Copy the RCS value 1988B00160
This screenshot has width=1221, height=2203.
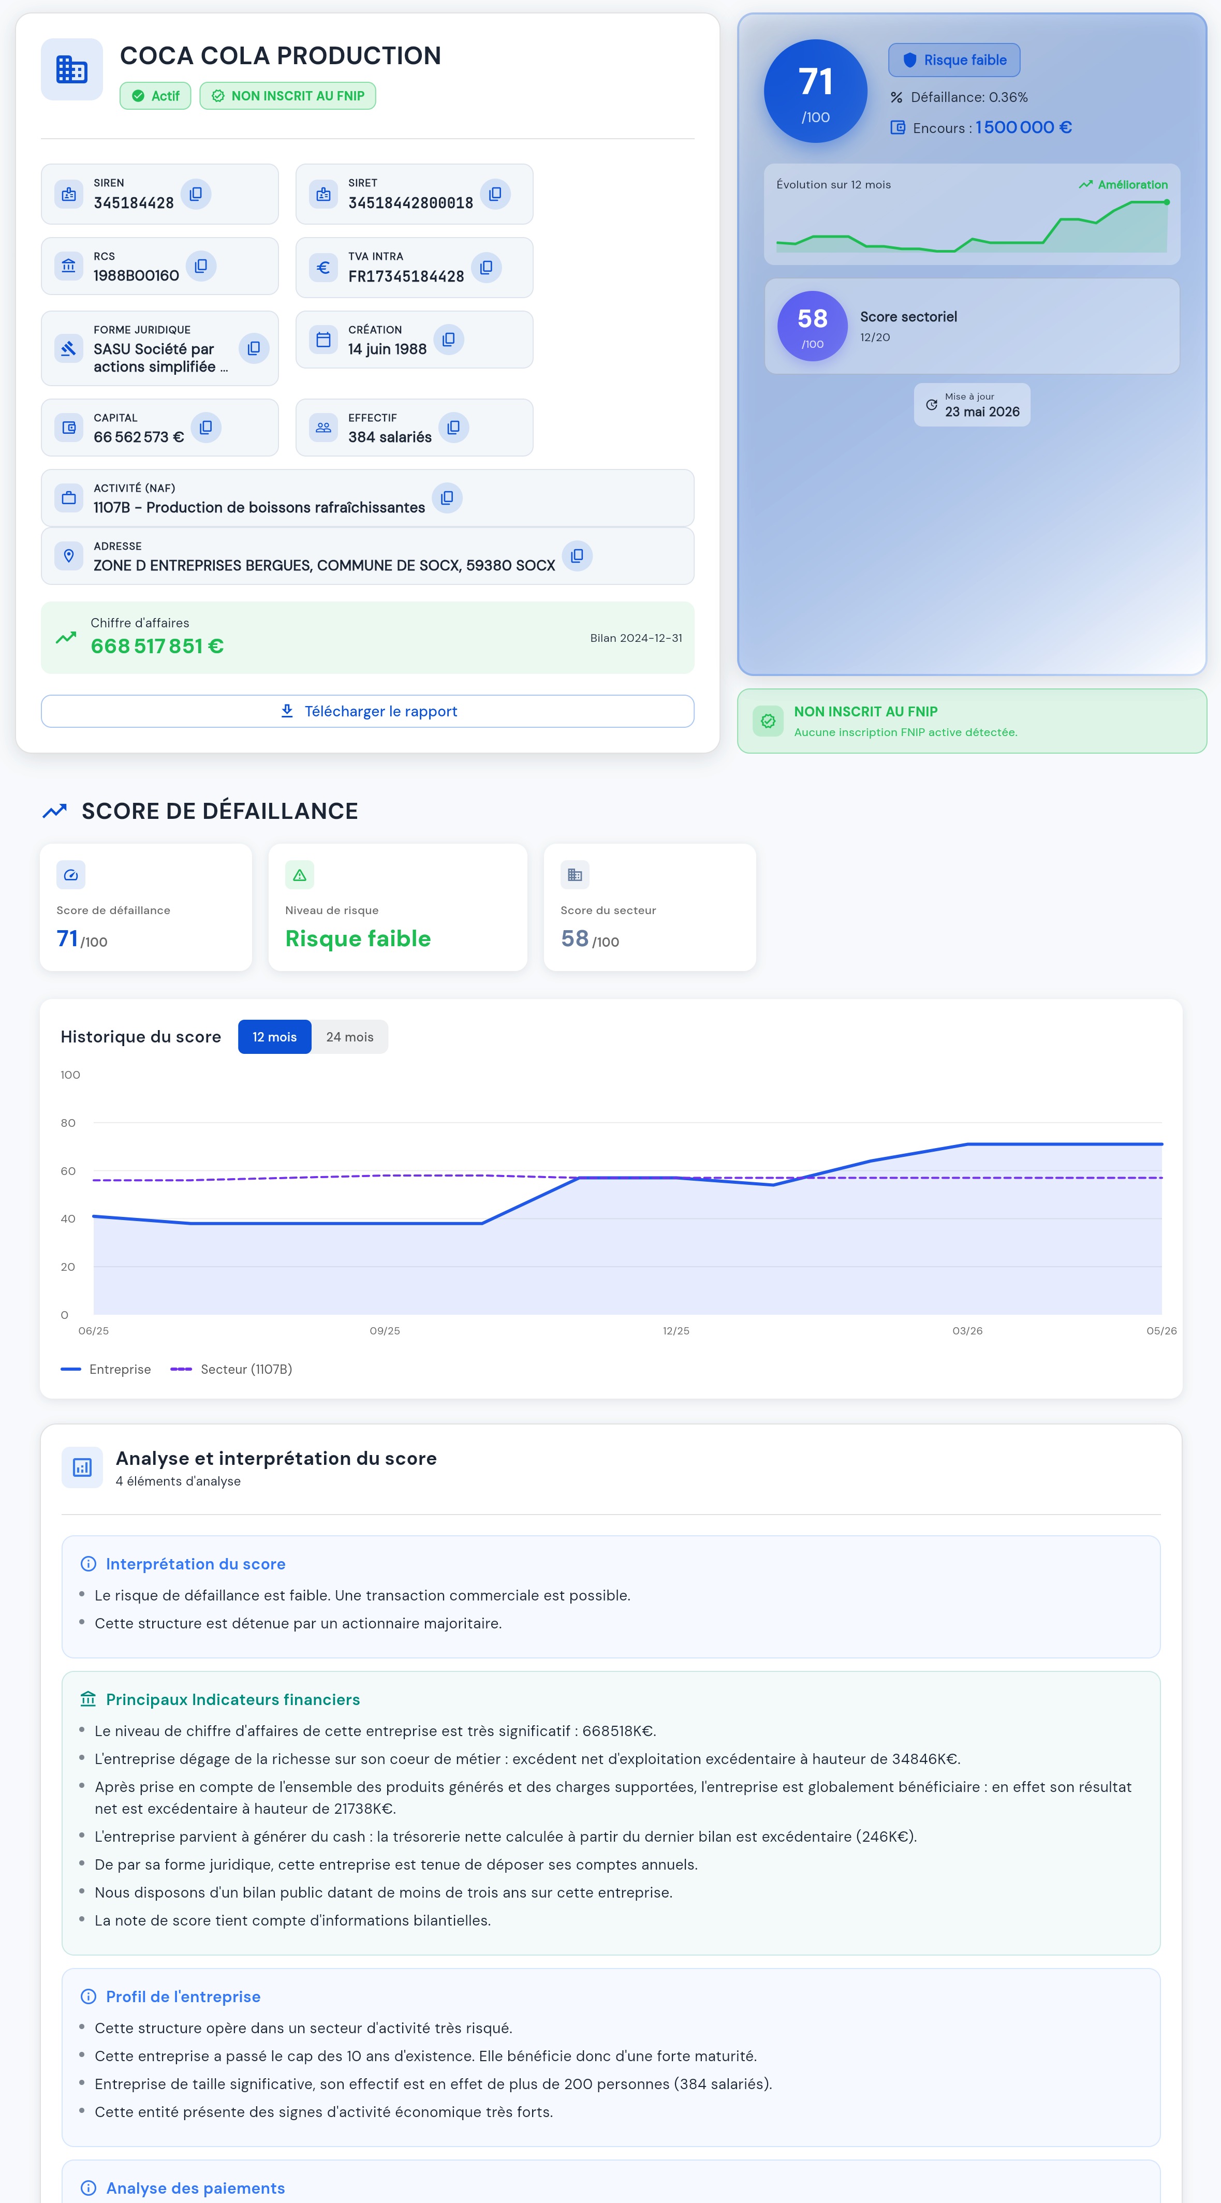201,266
